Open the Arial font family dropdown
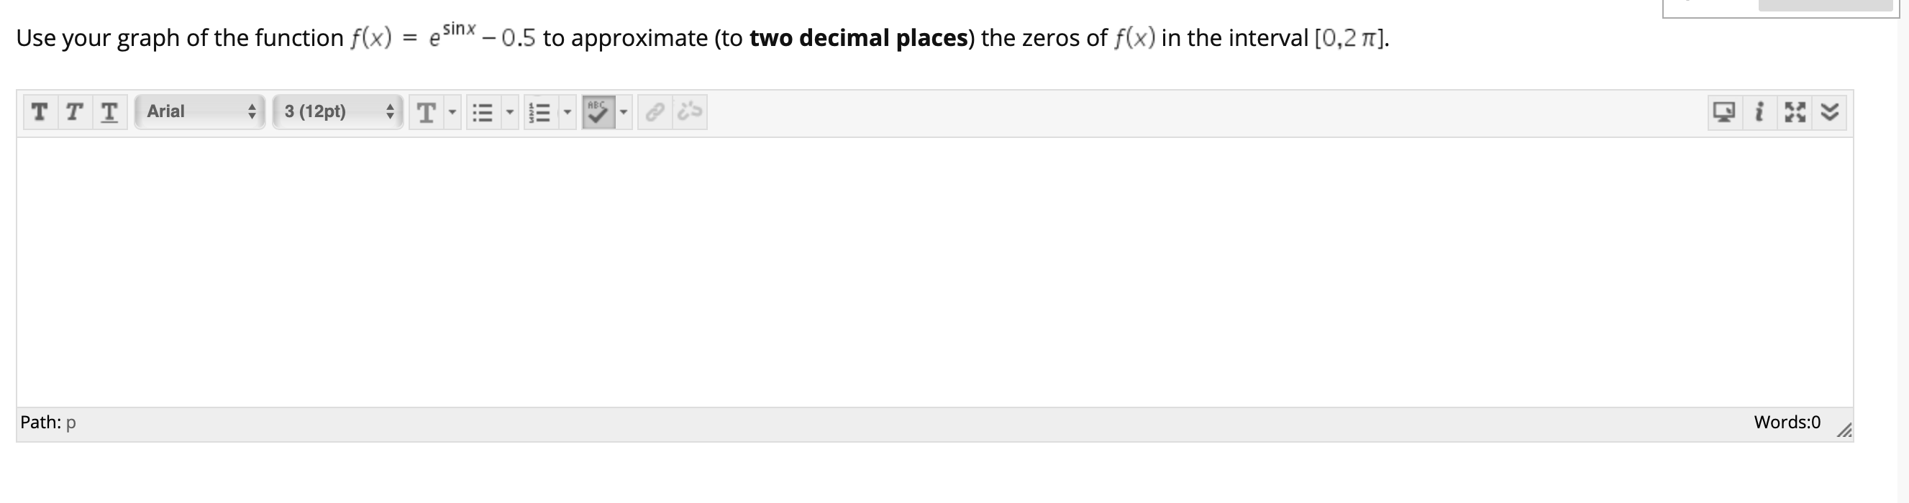1909x503 pixels. [x=200, y=112]
